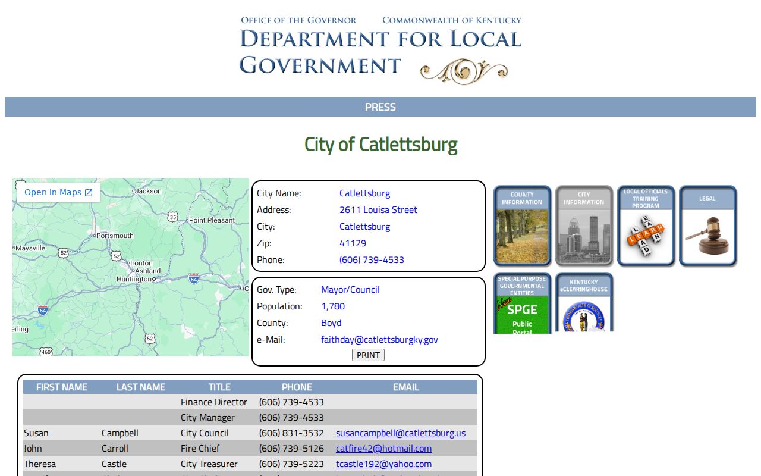Click the phone number (606) 739-5223
Viewport: 761px width, 476px height.
click(291, 464)
